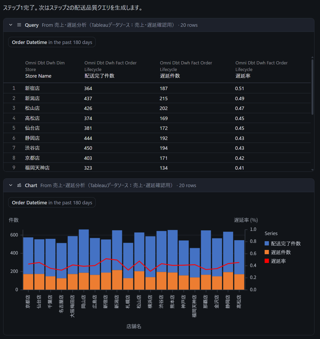Screen dimensions: 320x339
Task: Click the Chart line-graph icon
Action: [x=19, y=185]
